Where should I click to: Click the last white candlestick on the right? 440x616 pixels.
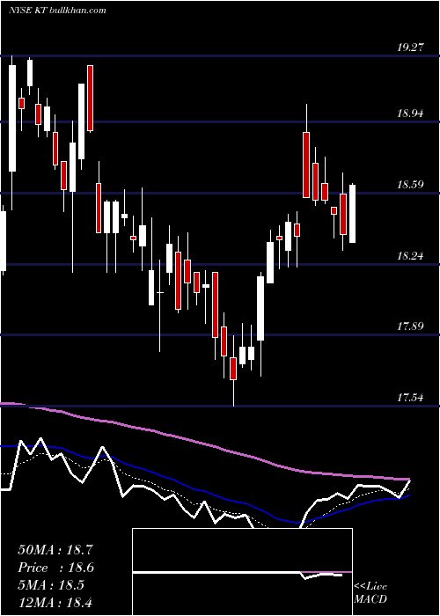(x=352, y=214)
